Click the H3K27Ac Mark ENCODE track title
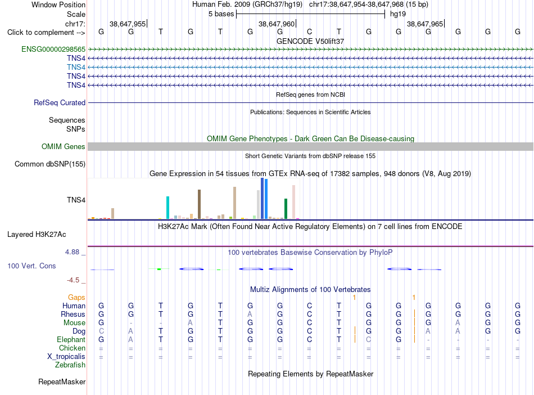This screenshot has height=395, width=534. click(310, 227)
